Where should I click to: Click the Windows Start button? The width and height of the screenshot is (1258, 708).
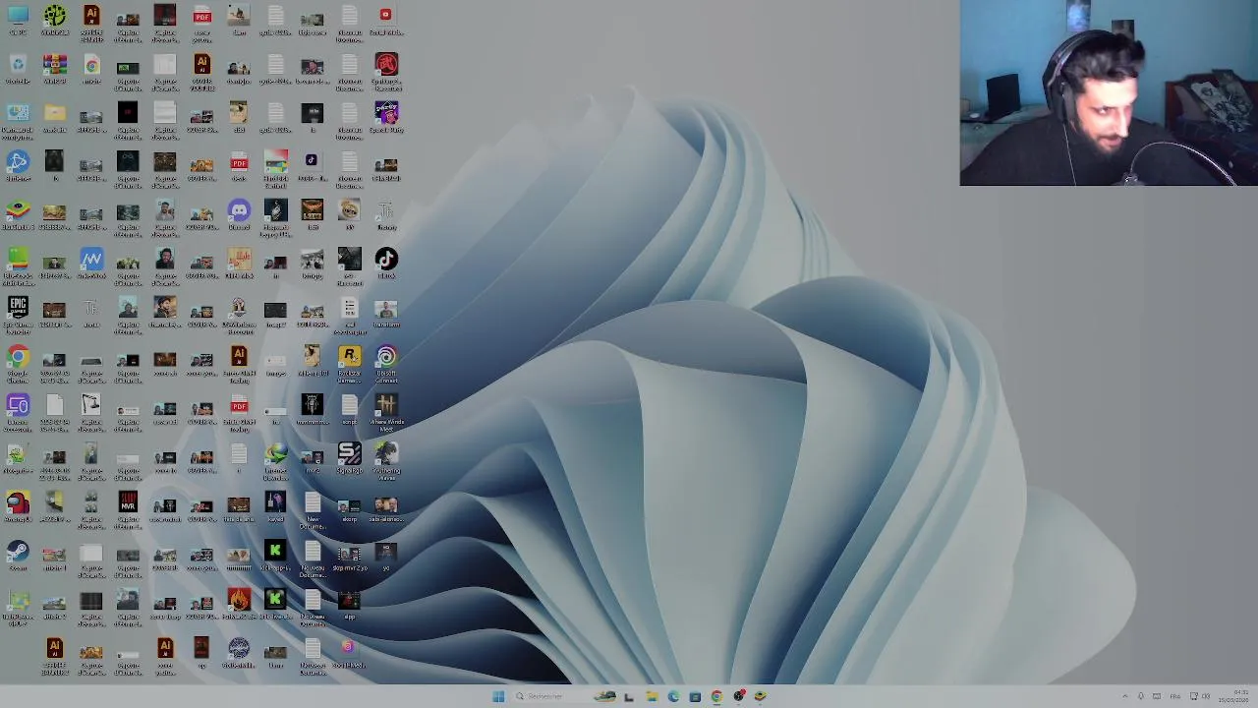pos(498,696)
